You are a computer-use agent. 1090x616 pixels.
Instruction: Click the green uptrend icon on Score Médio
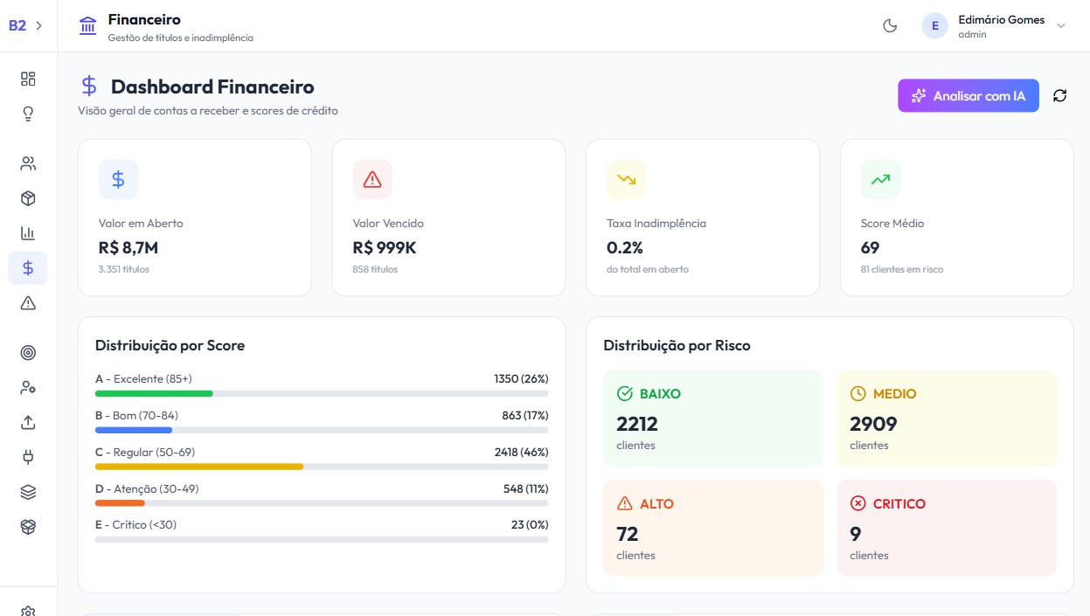[x=880, y=179]
